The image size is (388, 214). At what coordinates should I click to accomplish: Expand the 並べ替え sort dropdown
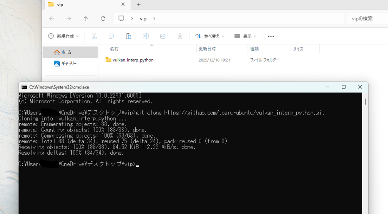pyautogui.click(x=210, y=36)
